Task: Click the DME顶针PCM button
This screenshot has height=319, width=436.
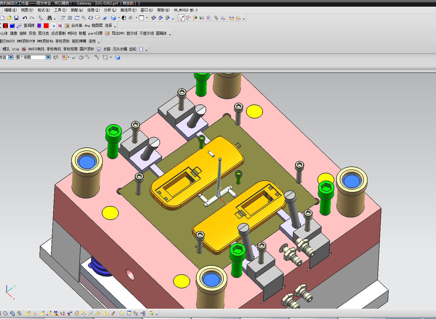Action: click(x=26, y=41)
